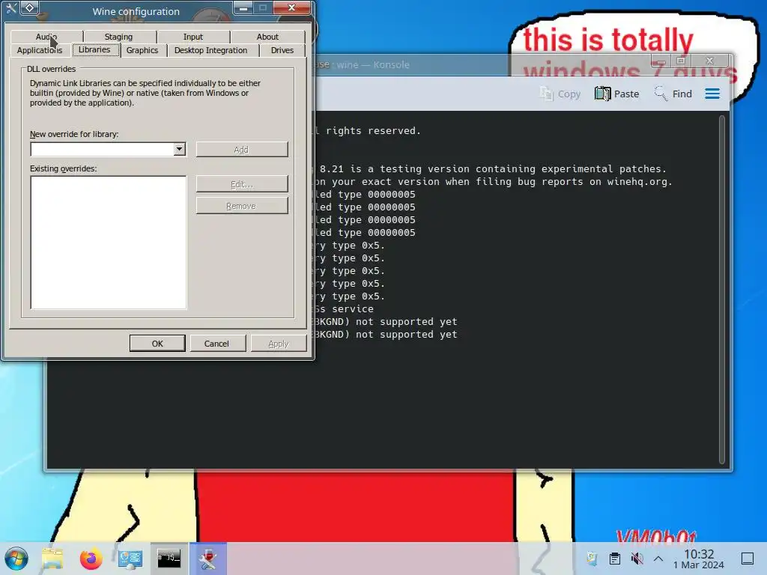Click 'winehq.org' text in the terminal
This screenshot has height=575, width=767.
[637, 182]
